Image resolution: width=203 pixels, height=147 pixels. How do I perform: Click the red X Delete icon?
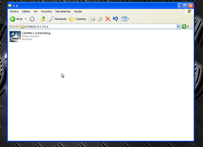pyautogui.click(x=108, y=19)
